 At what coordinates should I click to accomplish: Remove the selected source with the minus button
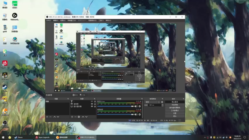[75, 117]
